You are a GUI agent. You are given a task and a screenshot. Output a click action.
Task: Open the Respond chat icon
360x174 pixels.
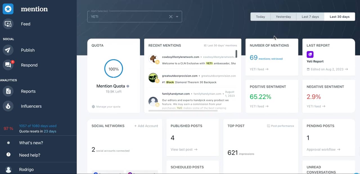click(8, 65)
